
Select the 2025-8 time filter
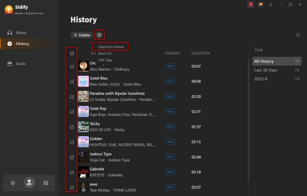coord(277,79)
